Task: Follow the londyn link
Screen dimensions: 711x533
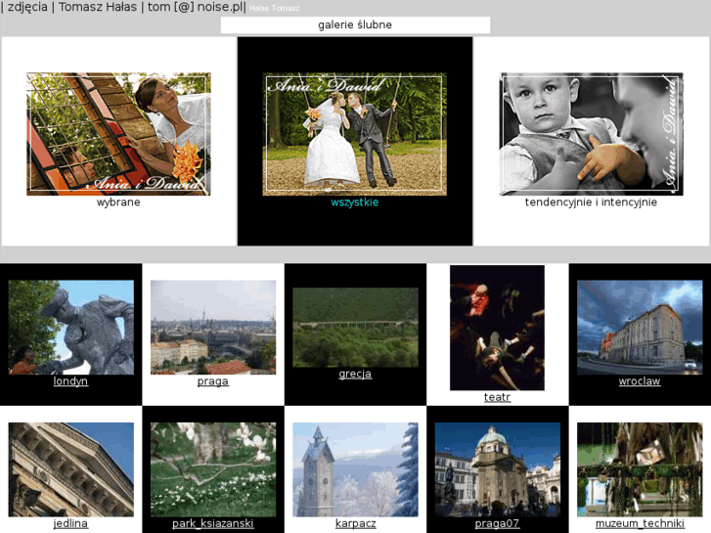Action: pyautogui.click(x=70, y=381)
